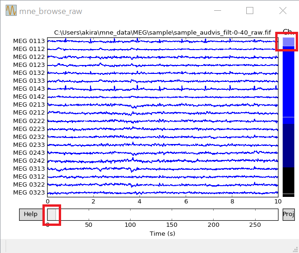Click the Help button

[30, 214]
